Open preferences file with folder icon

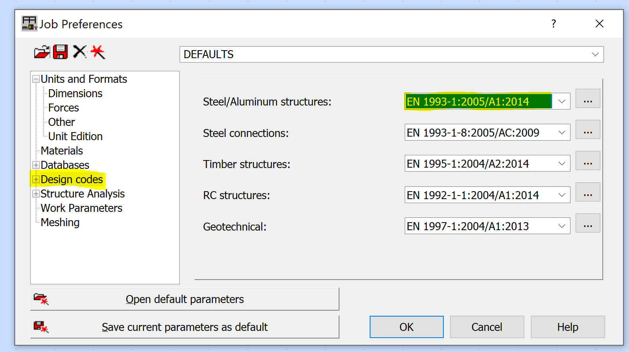click(x=42, y=52)
